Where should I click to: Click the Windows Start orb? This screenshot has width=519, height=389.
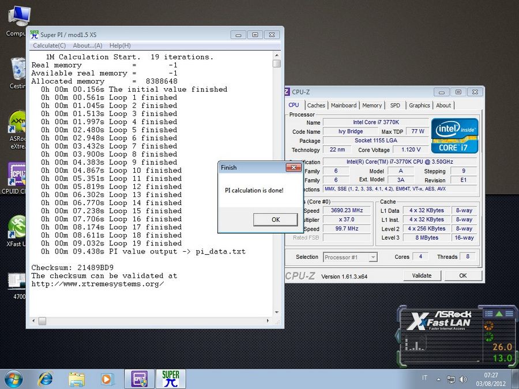coord(13,379)
